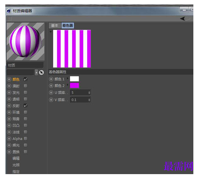Open the 指定 settings page
This screenshot has width=199, height=176.
[16, 172]
